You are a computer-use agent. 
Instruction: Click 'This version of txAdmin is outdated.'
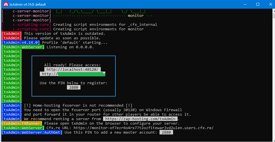tap(64, 33)
